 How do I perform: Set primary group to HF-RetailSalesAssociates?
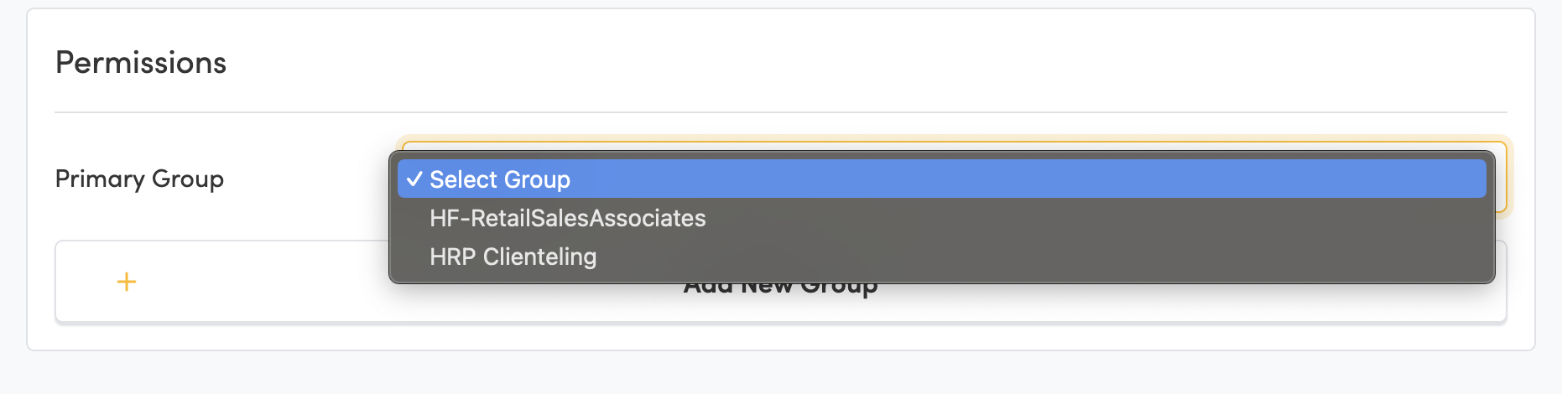pyautogui.click(x=567, y=218)
